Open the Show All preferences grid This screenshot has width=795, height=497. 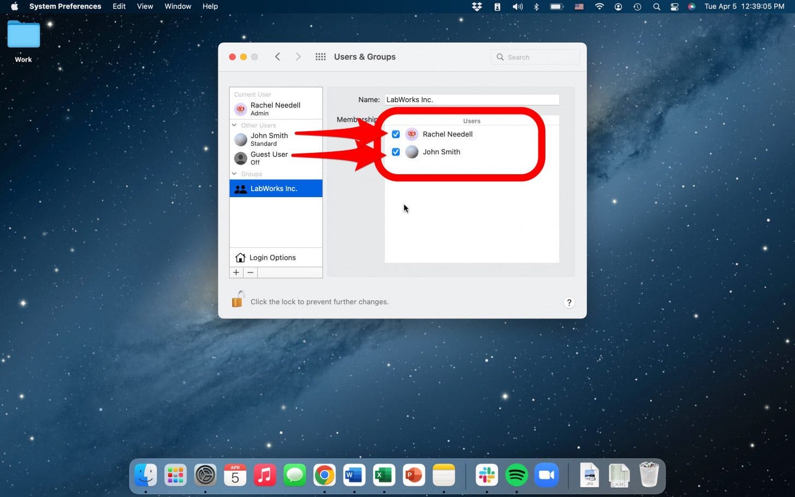tap(321, 57)
